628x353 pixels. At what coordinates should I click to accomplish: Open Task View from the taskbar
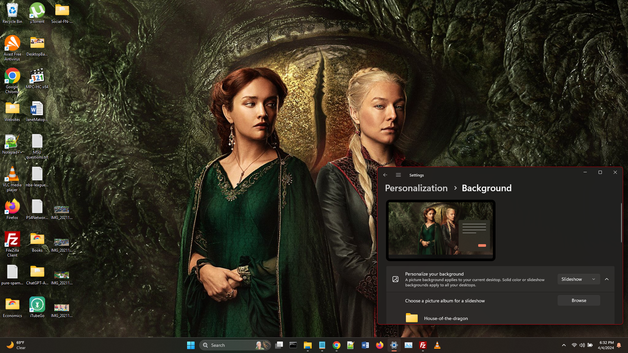pyautogui.click(x=279, y=345)
